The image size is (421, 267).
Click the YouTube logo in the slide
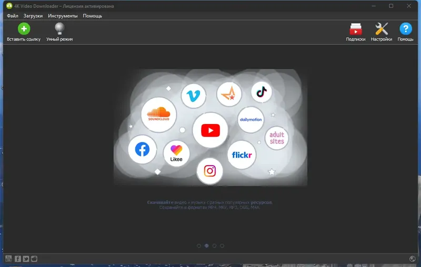click(210, 130)
